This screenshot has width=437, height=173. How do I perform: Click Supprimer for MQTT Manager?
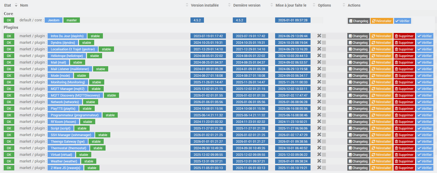pos(404,89)
